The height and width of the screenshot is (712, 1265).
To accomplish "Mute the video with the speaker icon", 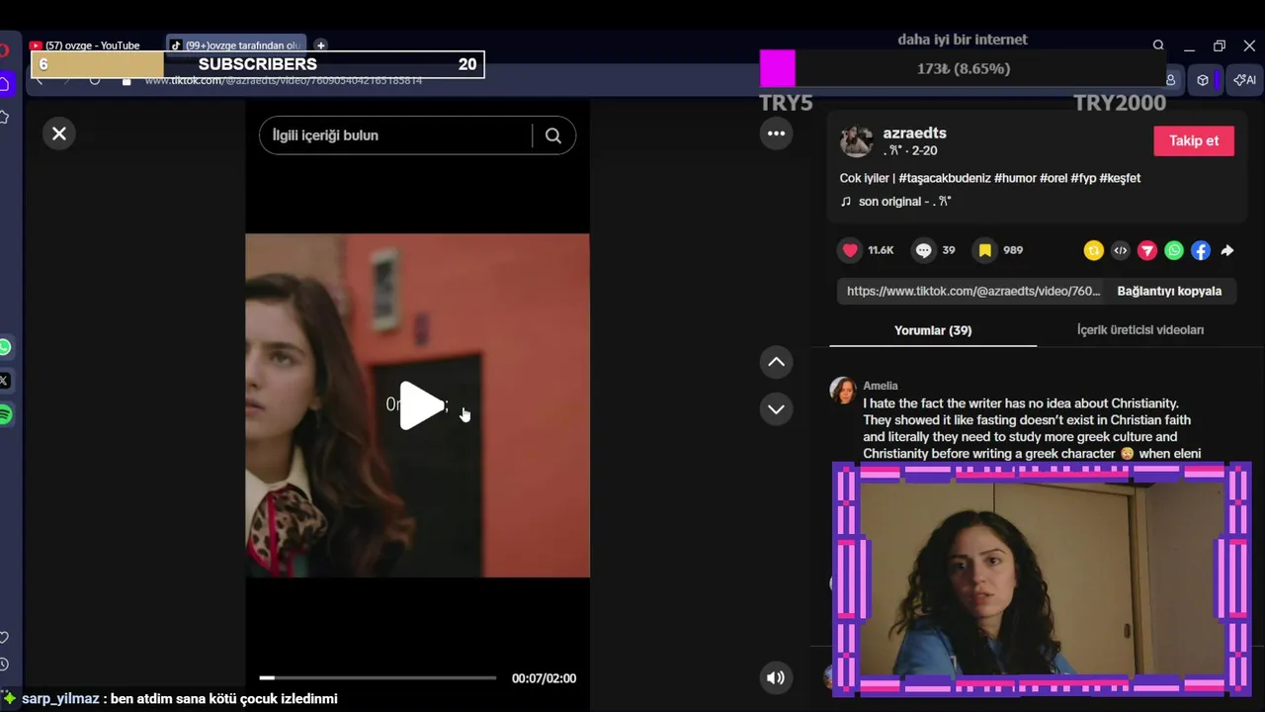I will (776, 677).
